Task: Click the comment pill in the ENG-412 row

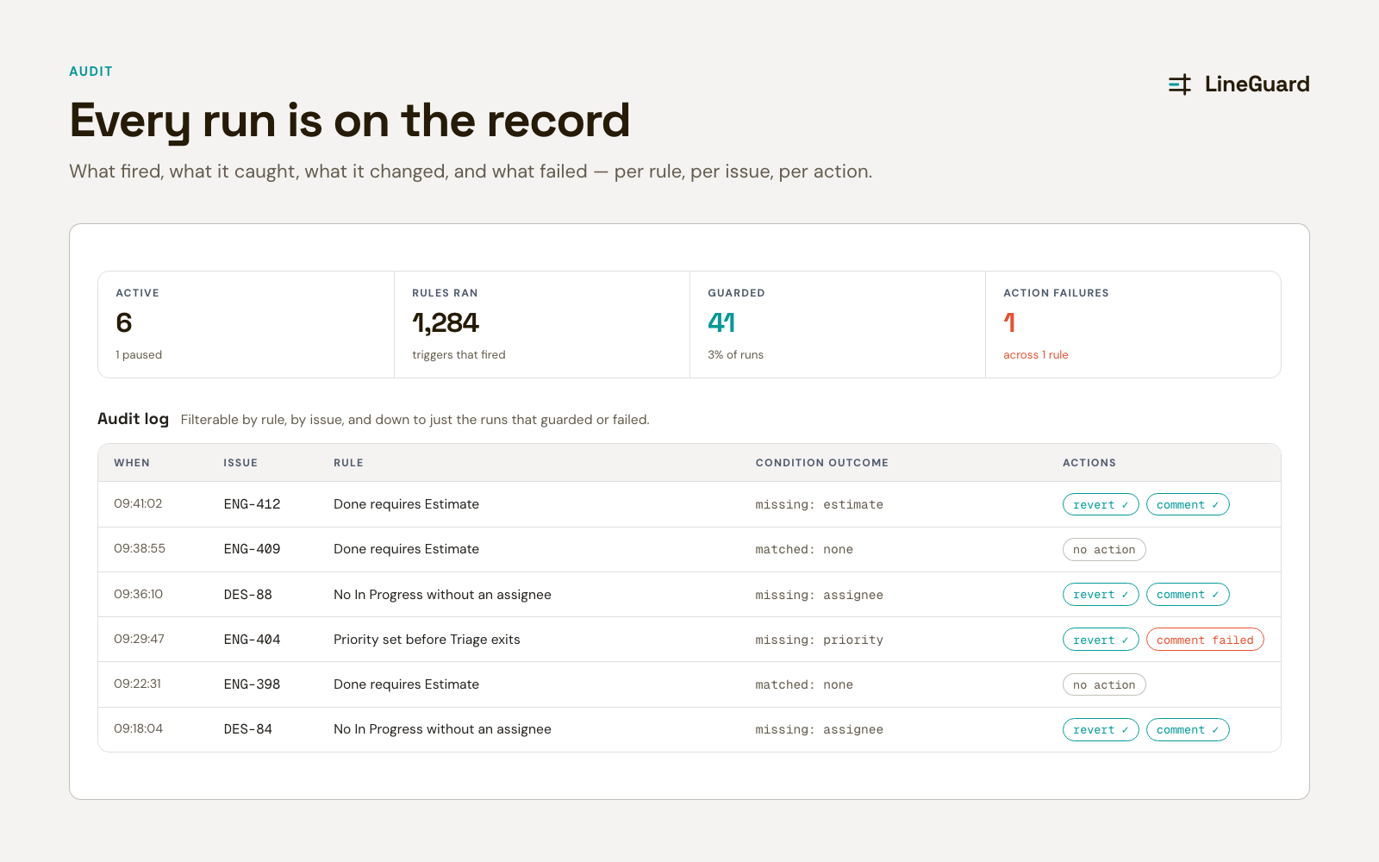Action: point(1188,504)
